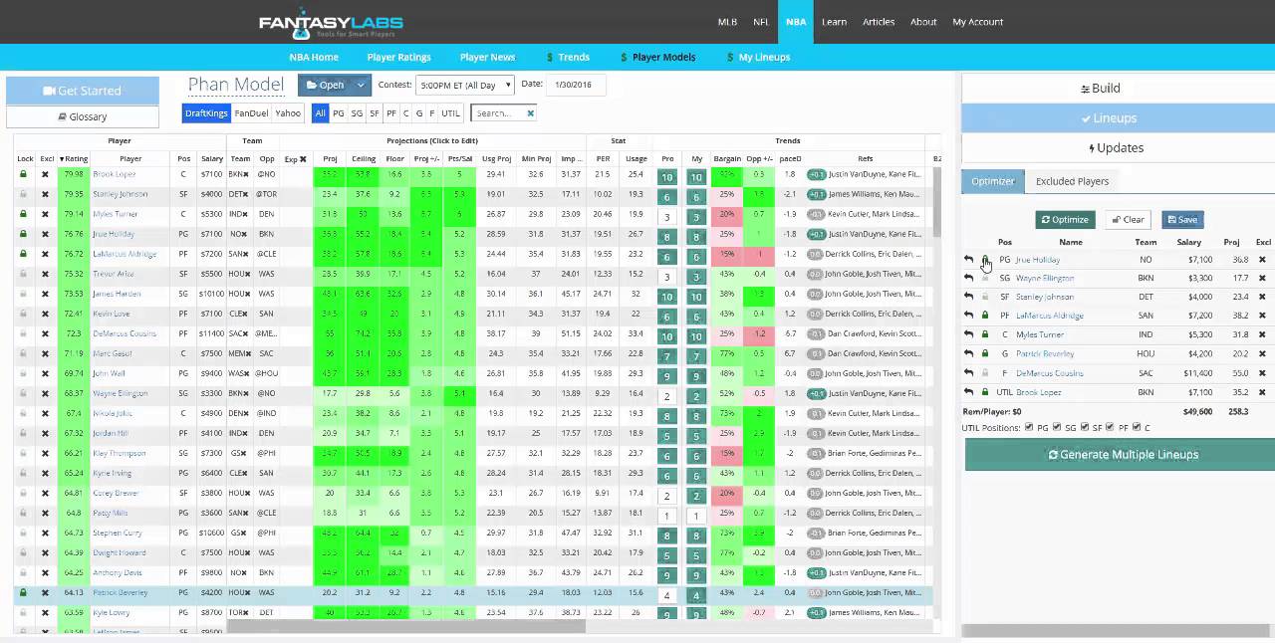
Task: Click the horizontal scrollbar under the table
Action: (x=405, y=626)
